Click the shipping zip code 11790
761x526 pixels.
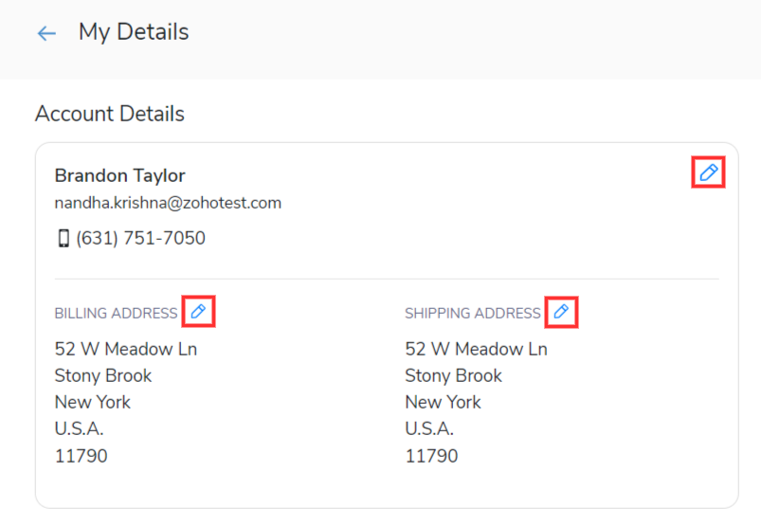(x=432, y=456)
